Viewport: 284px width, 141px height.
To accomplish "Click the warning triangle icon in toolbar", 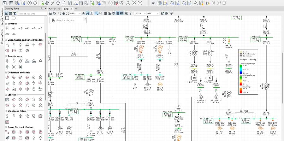I will tap(196, 3).
